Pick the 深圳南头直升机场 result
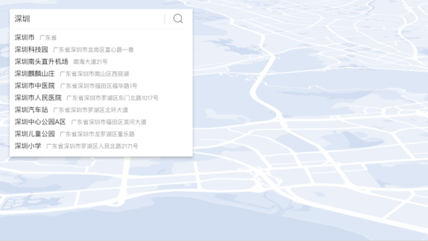Screen dimensions: 428x241 click(101, 62)
